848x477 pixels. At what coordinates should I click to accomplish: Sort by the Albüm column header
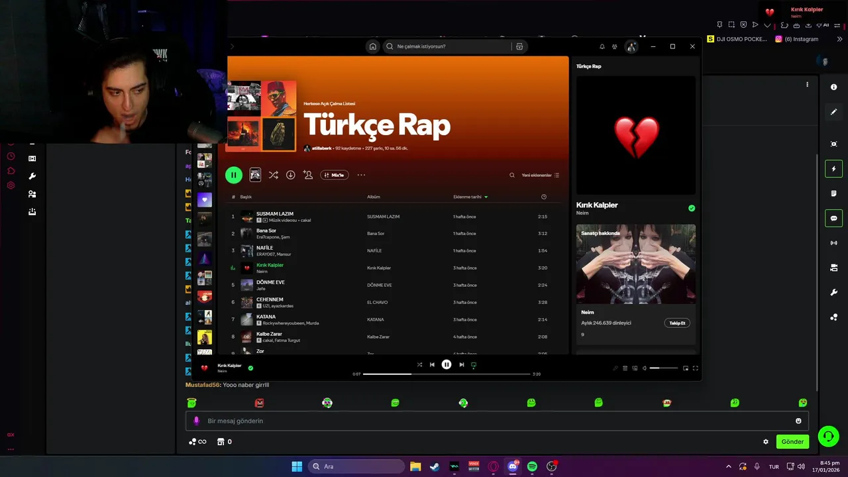[x=374, y=197]
